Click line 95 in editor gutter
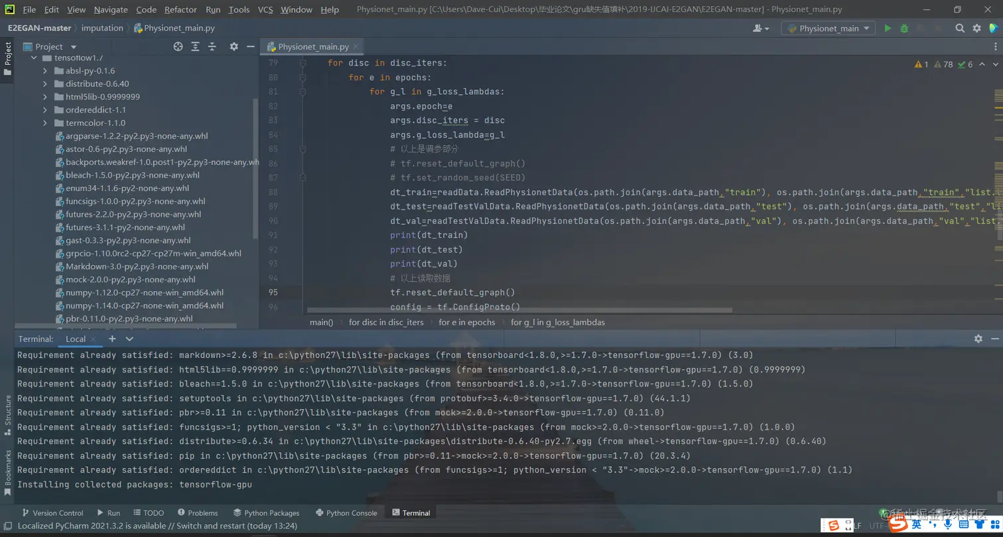Image resolution: width=1003 pixels, height=537 pixels. pos(273,292)
